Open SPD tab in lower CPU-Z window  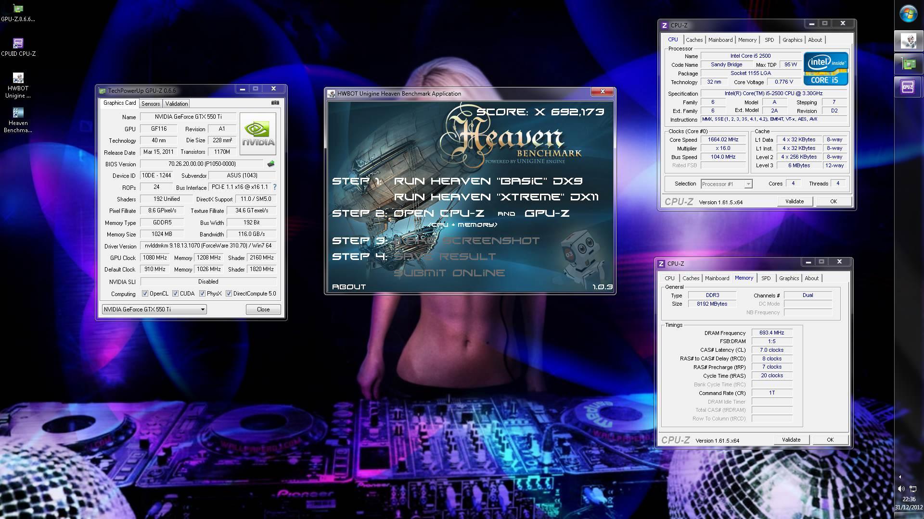pos(766,278)
